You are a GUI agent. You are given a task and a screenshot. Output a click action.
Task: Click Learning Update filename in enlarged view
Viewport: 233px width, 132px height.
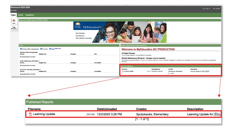(x=44, y=114)
